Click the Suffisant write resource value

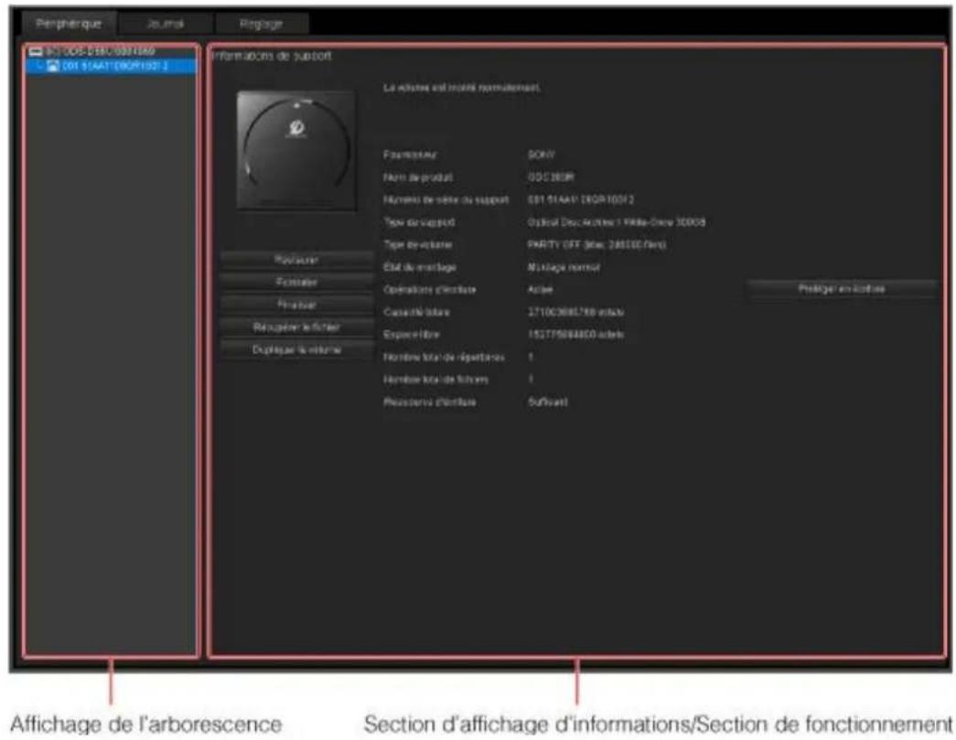pos(547,402)
